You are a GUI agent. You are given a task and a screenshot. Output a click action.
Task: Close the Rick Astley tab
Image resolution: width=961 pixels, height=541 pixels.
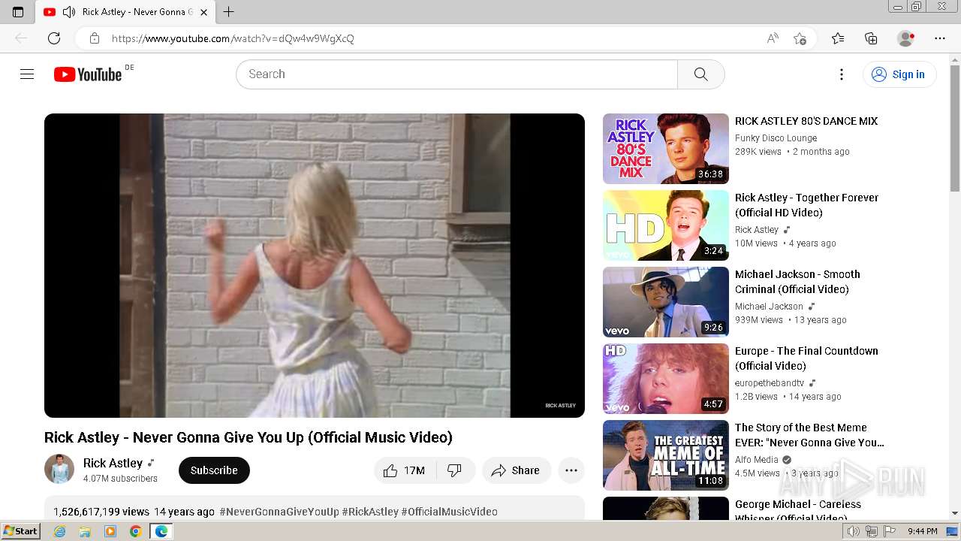203,12
